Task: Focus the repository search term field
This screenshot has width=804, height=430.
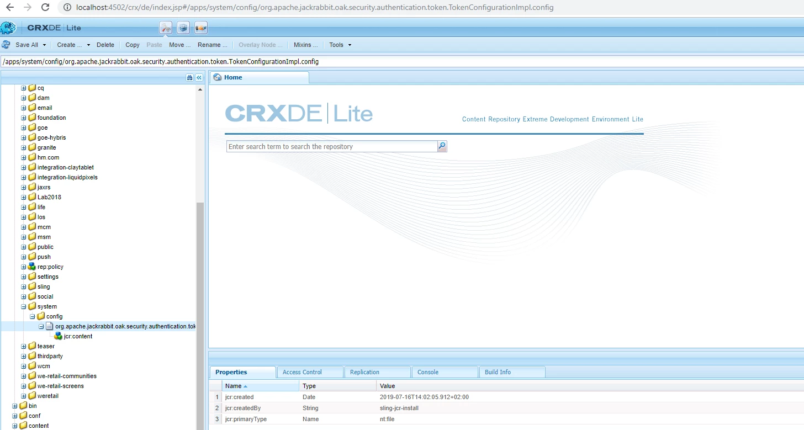Action: pyautogui.click(x=332, y=146)
